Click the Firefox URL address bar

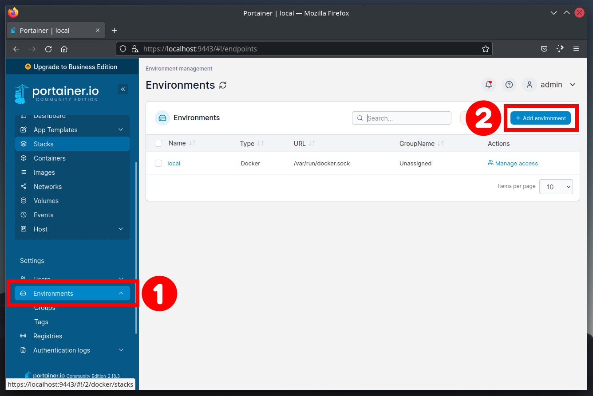coord(304,49)
